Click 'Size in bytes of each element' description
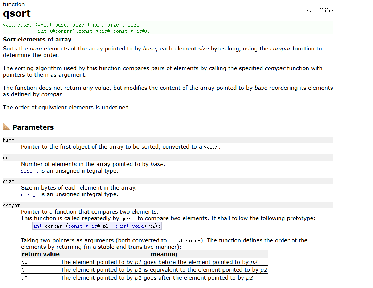This screenshot has height=288, width=373. coord(79,188)
